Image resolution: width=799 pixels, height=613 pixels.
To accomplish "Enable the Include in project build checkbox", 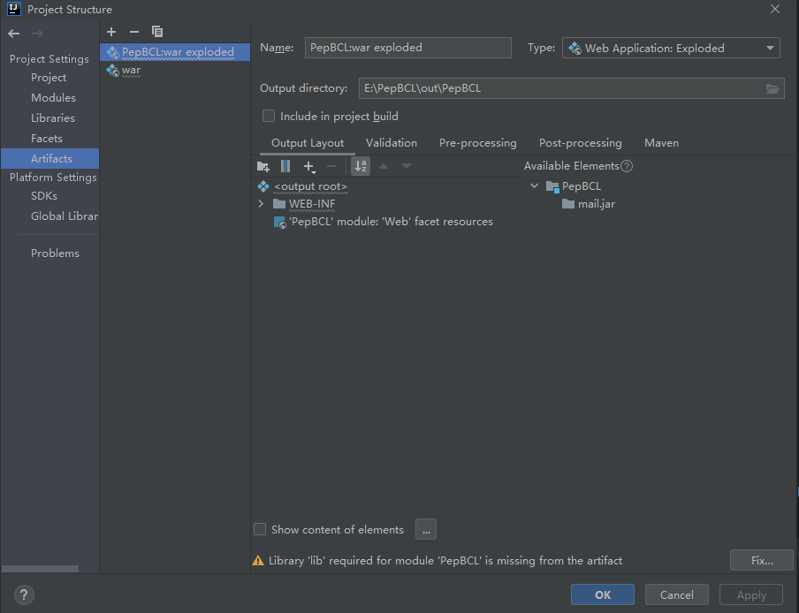I will 268,116.
